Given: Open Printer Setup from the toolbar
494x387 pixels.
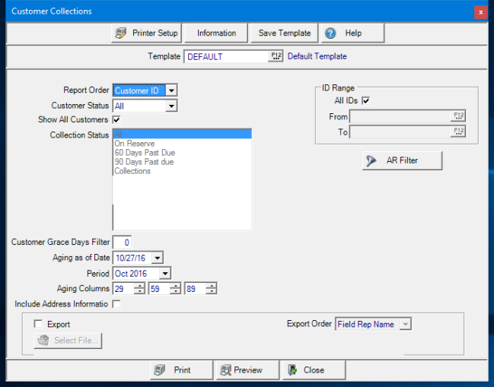Looking at the screenshot, I should 147,33.
